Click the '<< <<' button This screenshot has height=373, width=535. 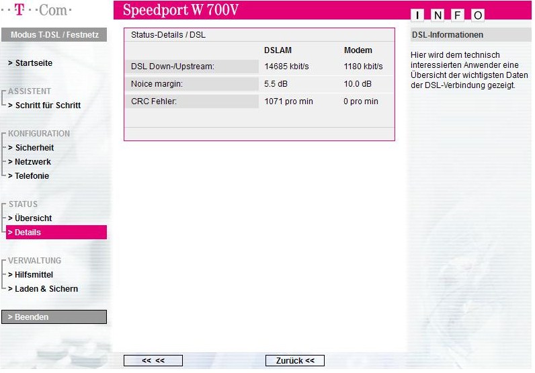click(153, 361)
